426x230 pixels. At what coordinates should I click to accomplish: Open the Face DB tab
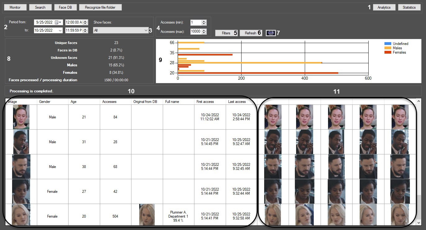click(65, 7)
